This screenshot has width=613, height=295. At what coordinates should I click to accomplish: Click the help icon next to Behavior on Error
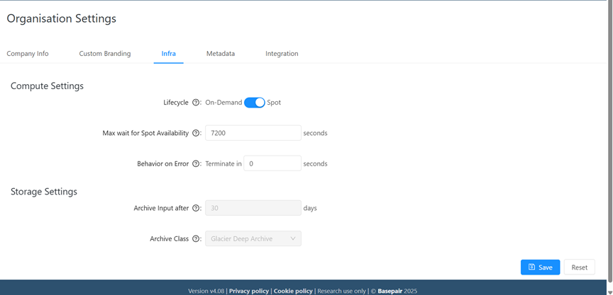coord(196,163)
